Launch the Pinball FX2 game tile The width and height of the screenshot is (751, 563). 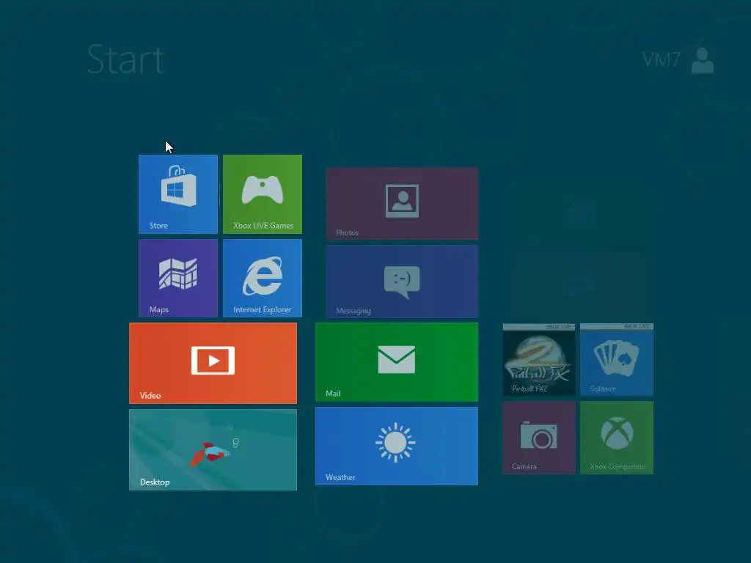[539, 359]
